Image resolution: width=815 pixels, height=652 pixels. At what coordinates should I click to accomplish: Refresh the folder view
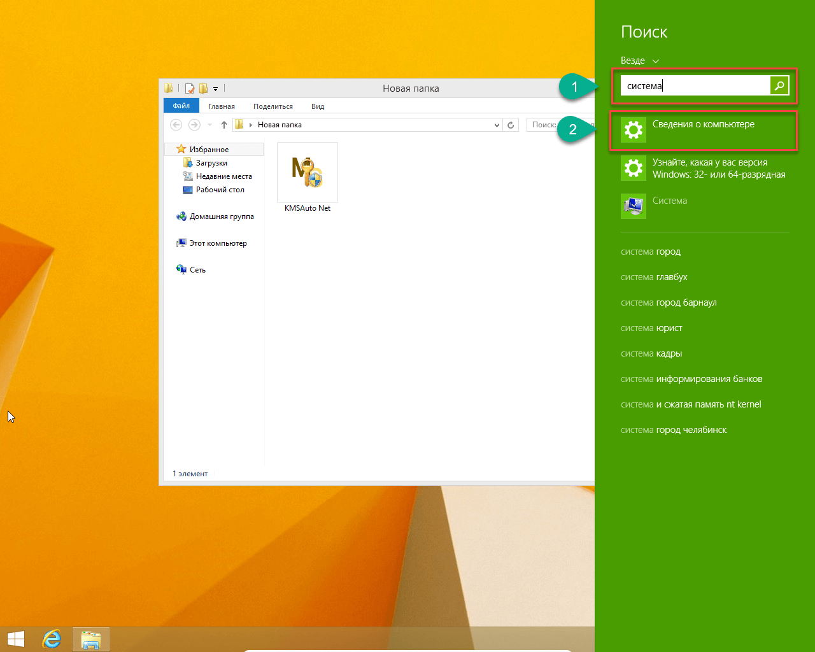pos(511,125)
